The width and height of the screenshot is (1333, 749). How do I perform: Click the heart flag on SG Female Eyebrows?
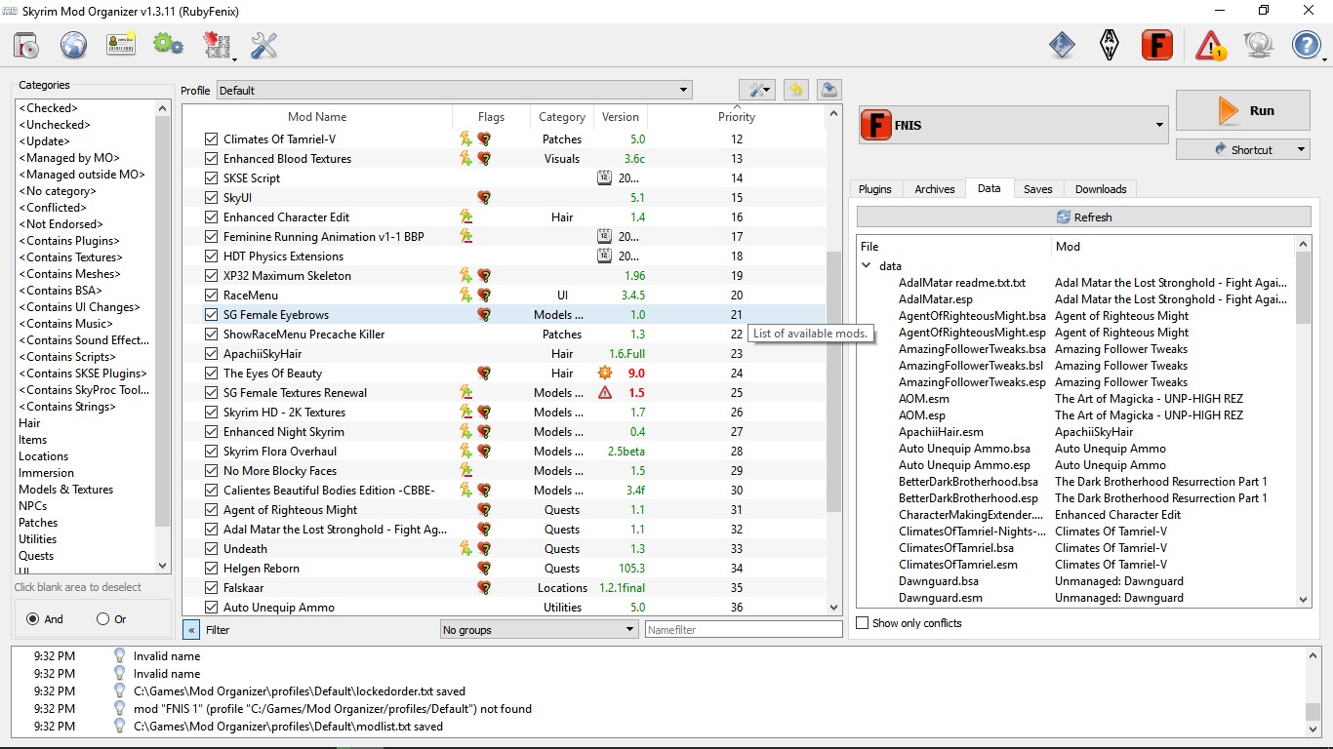coord(484,315)
